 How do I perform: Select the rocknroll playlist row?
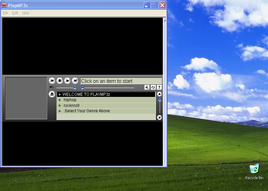click(x=106, y=105)
